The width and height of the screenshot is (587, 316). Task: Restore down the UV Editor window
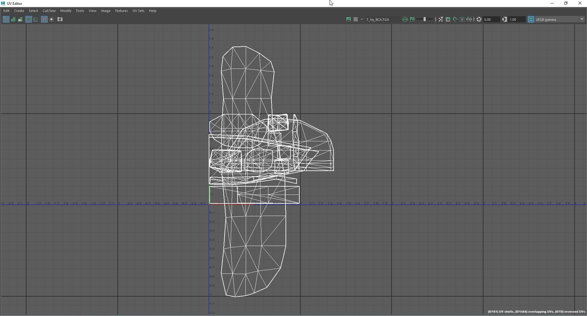tap(566, 3)
